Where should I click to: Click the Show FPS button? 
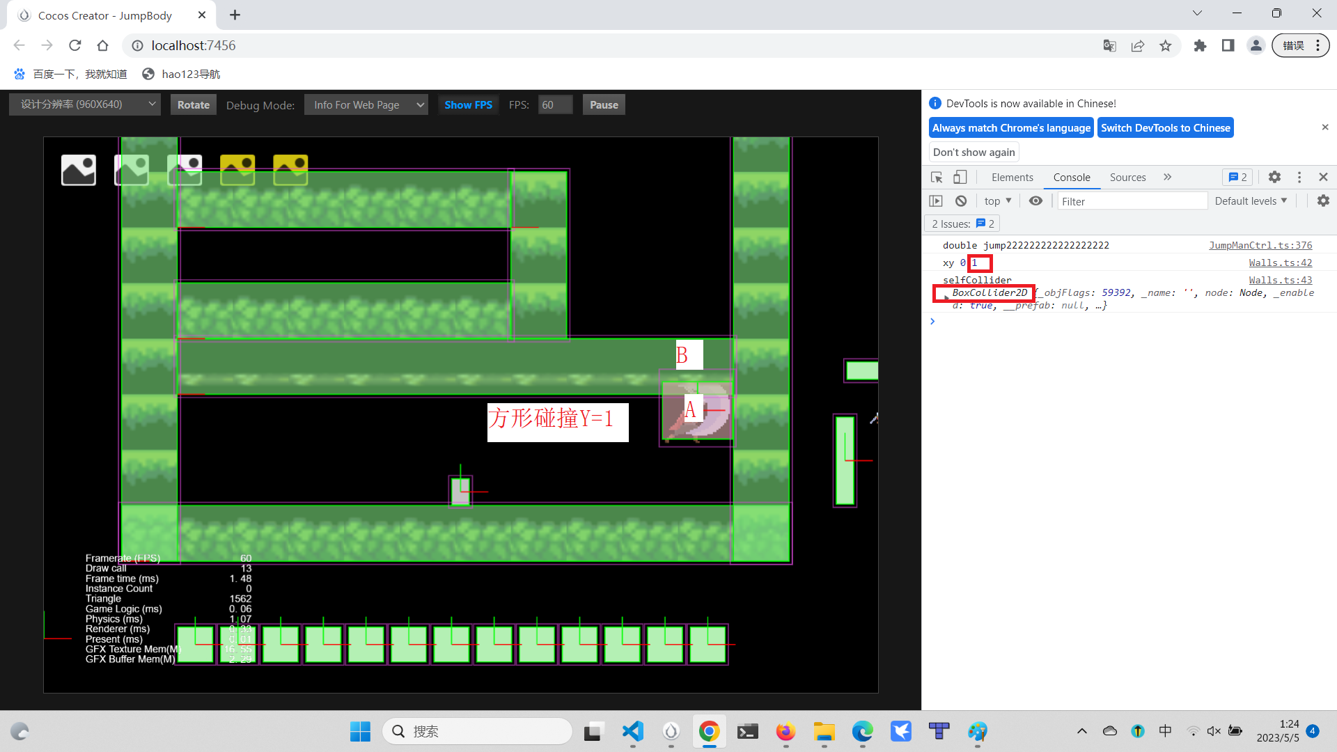(x=468, y=105)
